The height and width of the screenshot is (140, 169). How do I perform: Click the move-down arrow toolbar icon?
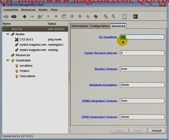click(80, 17)
